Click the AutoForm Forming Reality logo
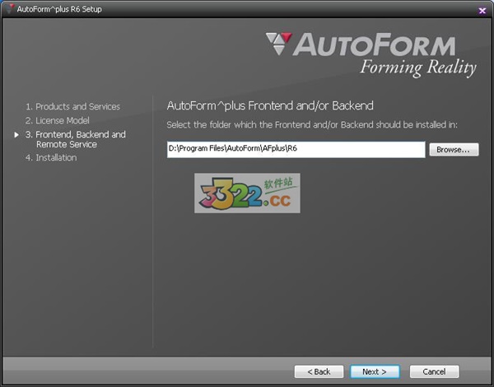The width and height of the screenshot is (494, 387). click(370, 54)
